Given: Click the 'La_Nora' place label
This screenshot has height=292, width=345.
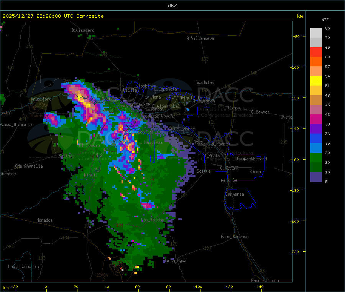Looking at the screenshot, I should [153, 97].
